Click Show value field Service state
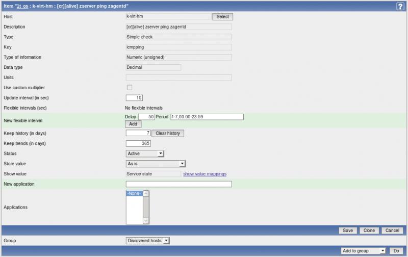The width and height of the screenshot is (408, 257). point(154,174)
